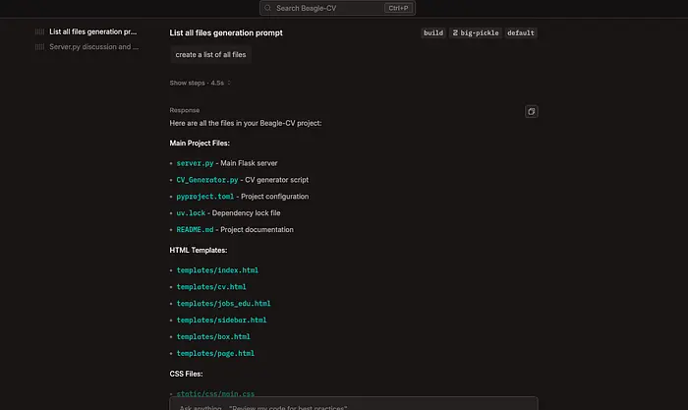This screenshot has width=688, height=410.
Task: Click the session icon beside 'List all files generation'
Action: point(40,31)
